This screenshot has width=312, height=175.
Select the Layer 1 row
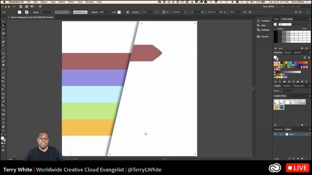click(292, 134)
